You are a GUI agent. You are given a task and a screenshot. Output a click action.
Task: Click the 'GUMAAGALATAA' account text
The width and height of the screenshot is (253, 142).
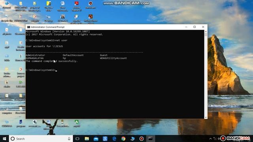tap(34, 58)
